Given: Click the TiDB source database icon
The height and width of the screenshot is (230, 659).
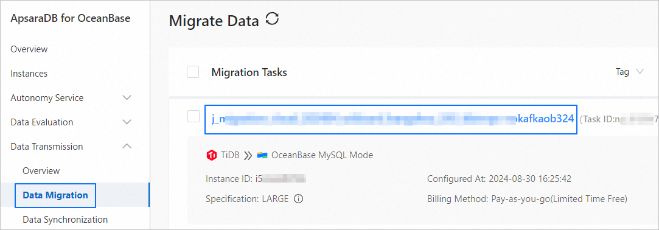Looking at the screenshot, I should pos(211,155).
